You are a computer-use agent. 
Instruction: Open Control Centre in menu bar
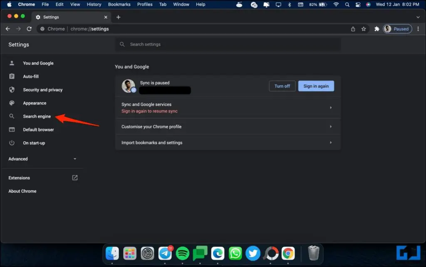[358, 4]
